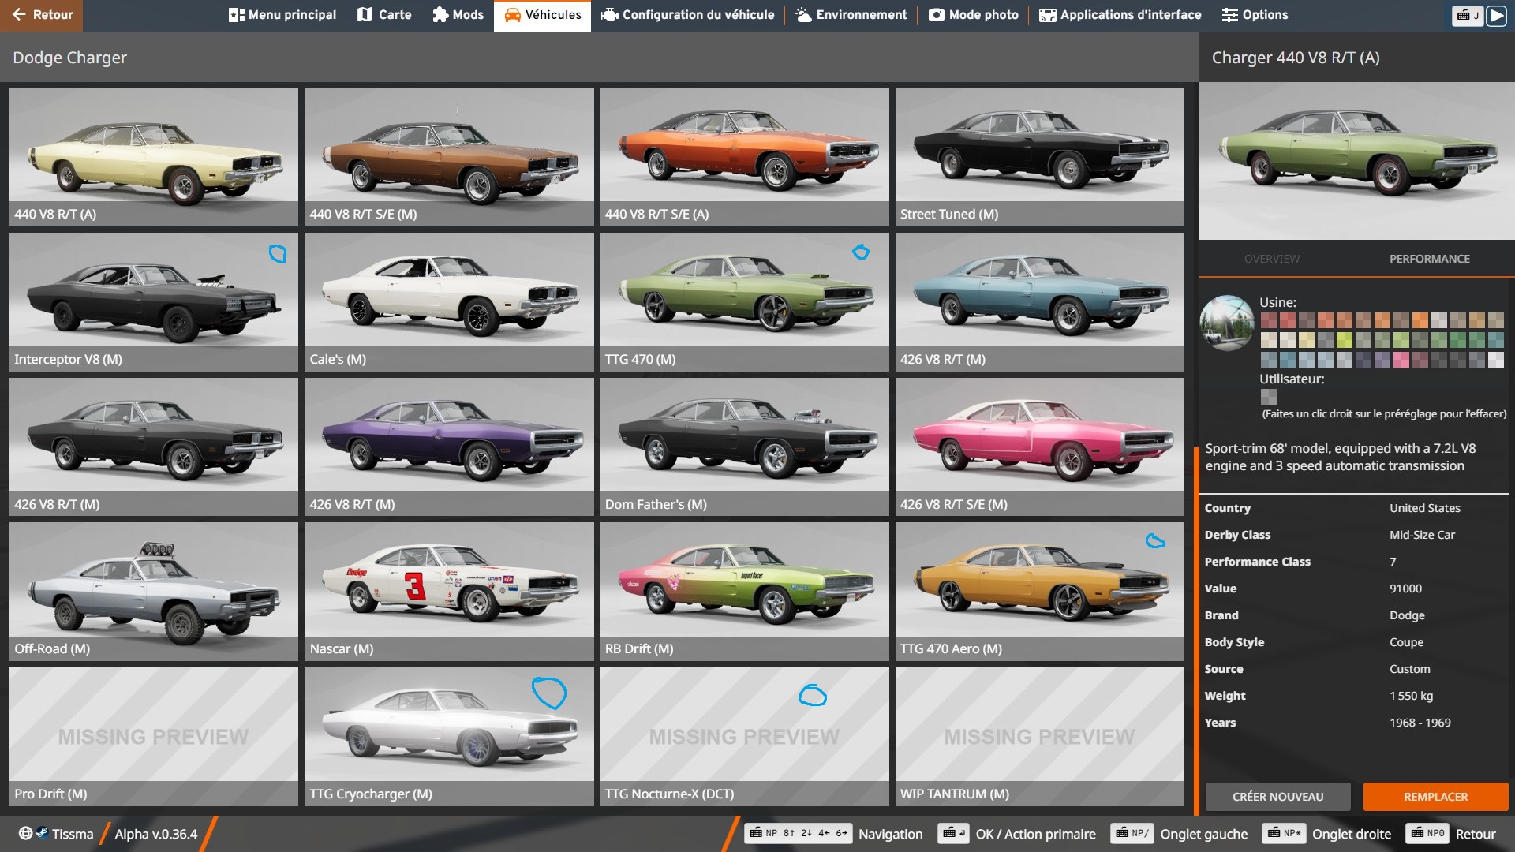Open the Menu principal
This screenshot has height=852, width=1515.
(x=282, y=15)
